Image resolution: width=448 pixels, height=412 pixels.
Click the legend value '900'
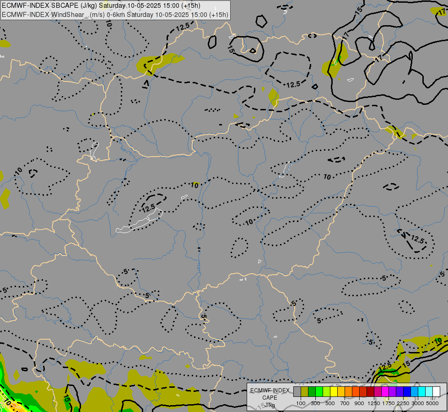coord(359,403)
